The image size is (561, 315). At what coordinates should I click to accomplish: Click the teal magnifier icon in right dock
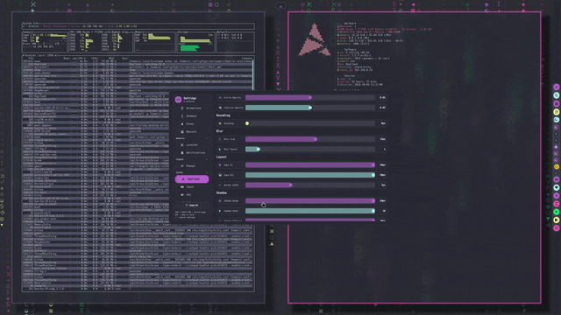pos(557,95)
